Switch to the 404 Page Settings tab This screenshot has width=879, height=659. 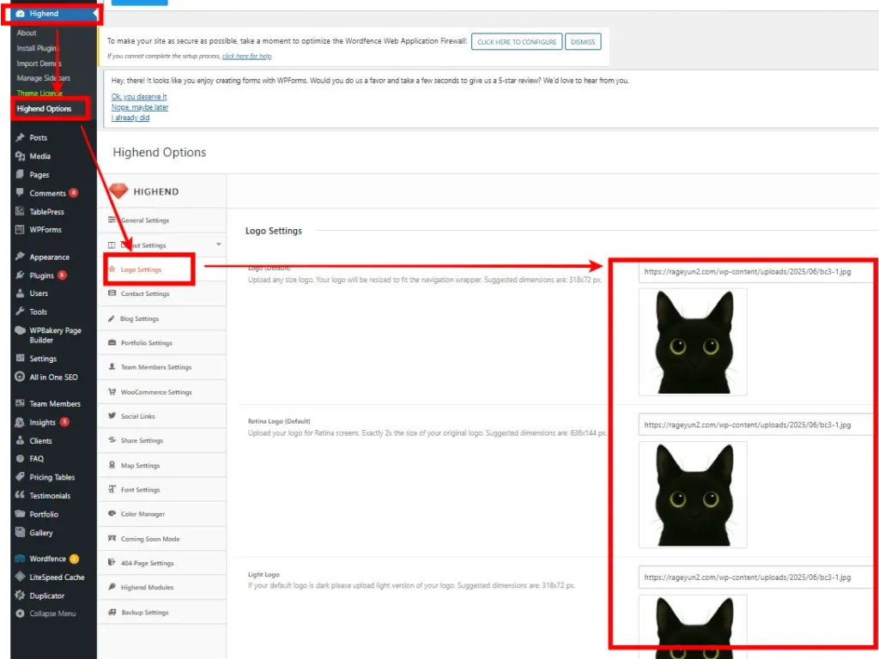(x=162, y=563)
